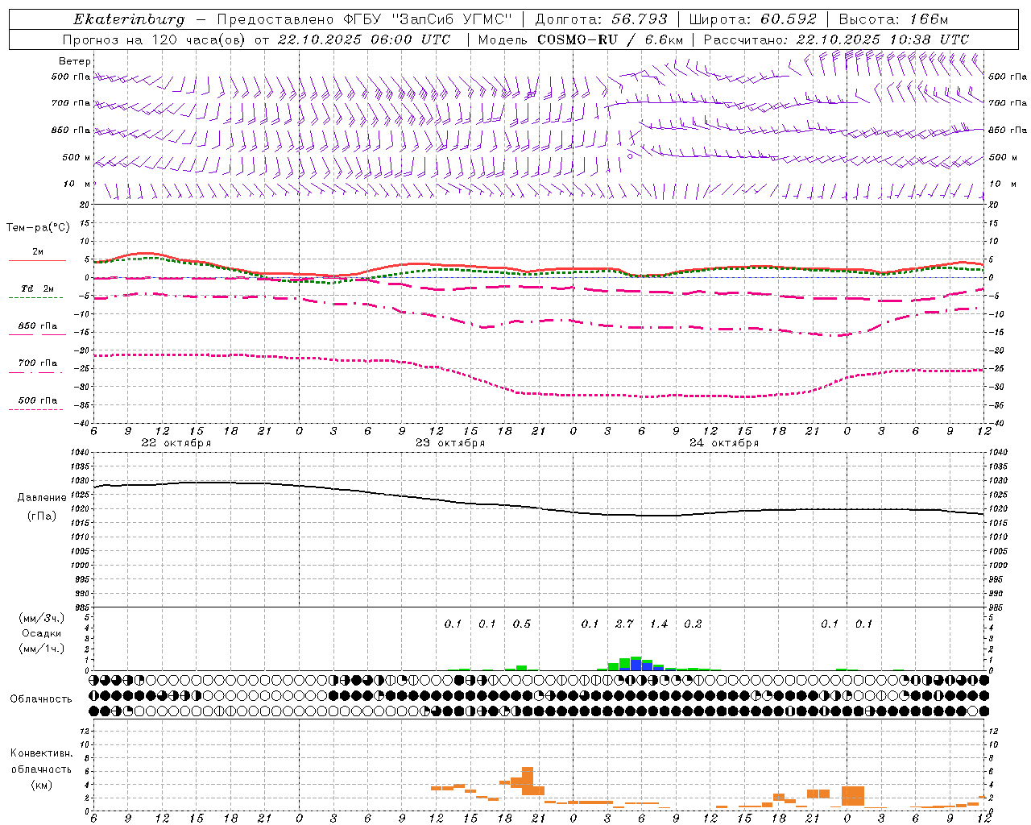The height and width of the screenshot is (825, 1031).
Task: Select the 'Конвективн.' convective cloud label
Action: 41,754
